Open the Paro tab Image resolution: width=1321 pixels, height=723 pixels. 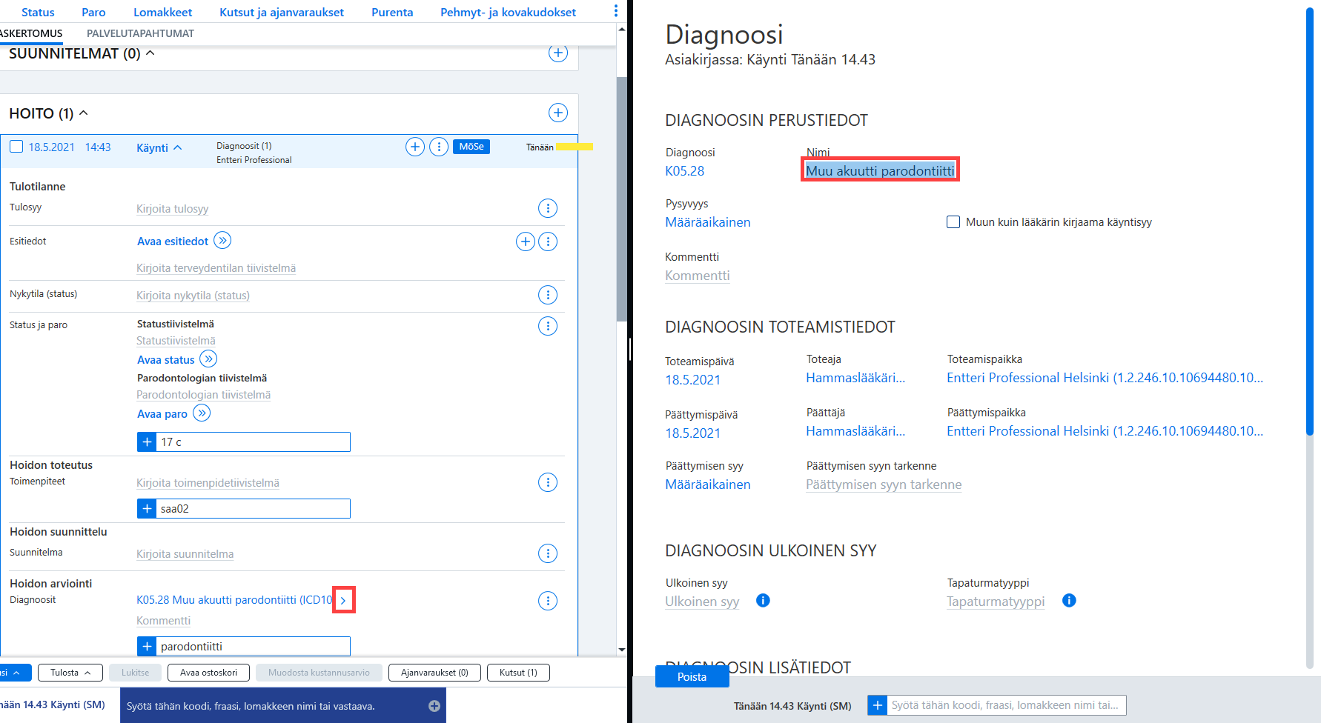point(93,12)
